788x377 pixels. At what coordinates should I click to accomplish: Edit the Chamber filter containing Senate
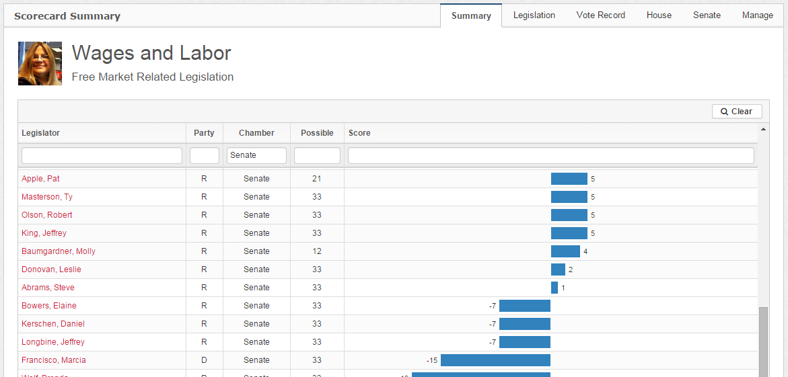(256, 155)
